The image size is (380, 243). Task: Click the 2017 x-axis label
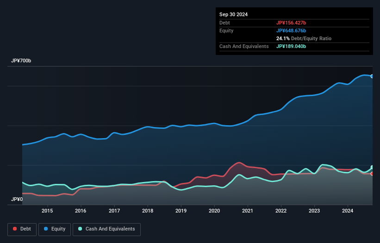click(x=114, y=211)
